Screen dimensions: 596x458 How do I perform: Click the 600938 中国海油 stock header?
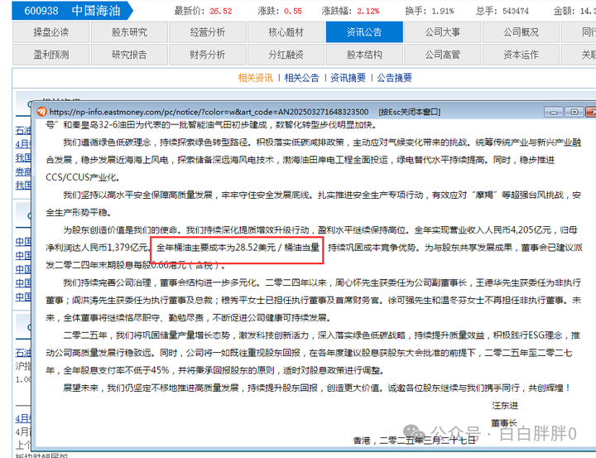pyautogui.click(x=72, y=11)
